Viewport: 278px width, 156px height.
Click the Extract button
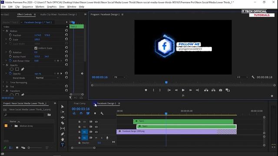click(x=213, y=90)
